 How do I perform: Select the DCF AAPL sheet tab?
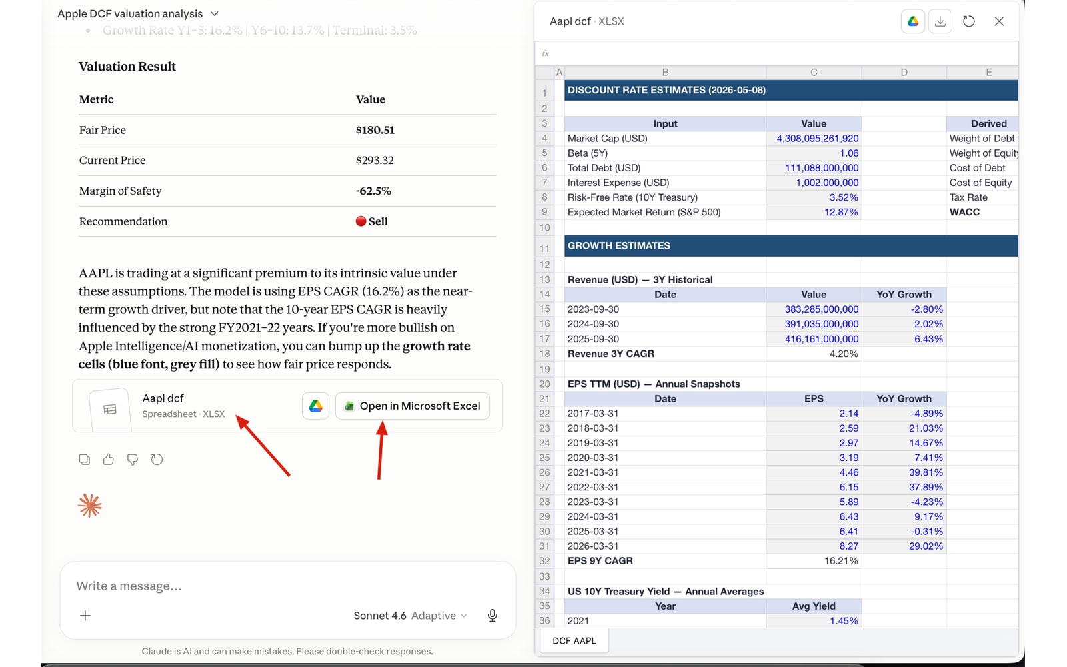[574, 641]
